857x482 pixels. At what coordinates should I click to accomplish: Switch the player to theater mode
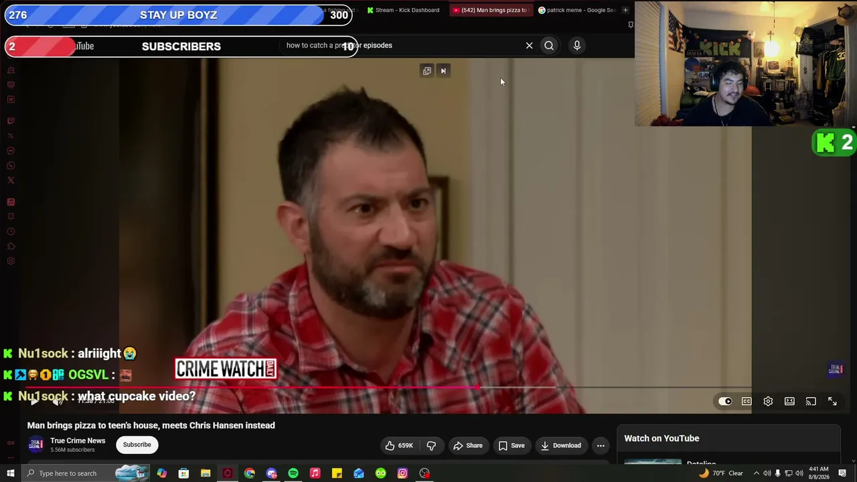pos(789,402)
